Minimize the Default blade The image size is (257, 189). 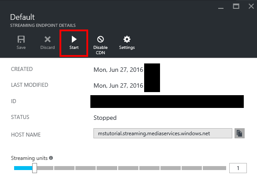(221, 8)
